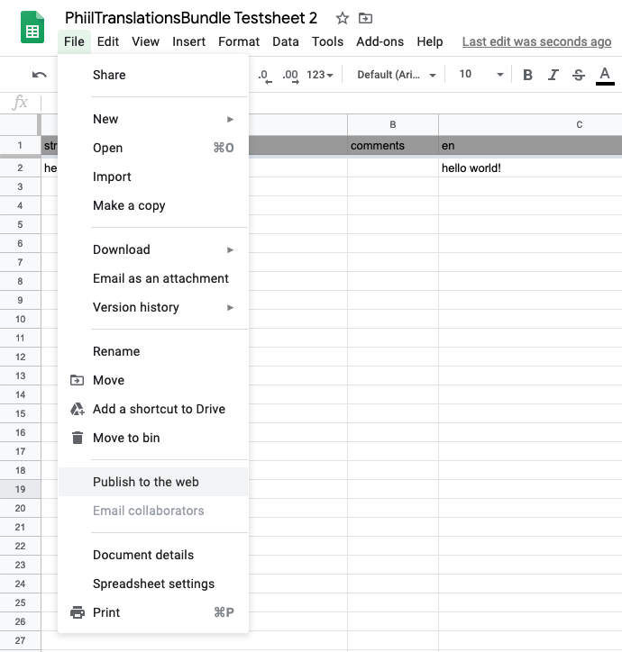Expand the Download submenu arrow
Screen dimensions: 622x652
click(230, 250)
